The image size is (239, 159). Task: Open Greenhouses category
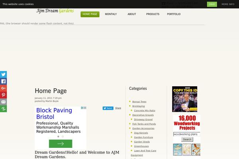point(141,146)
